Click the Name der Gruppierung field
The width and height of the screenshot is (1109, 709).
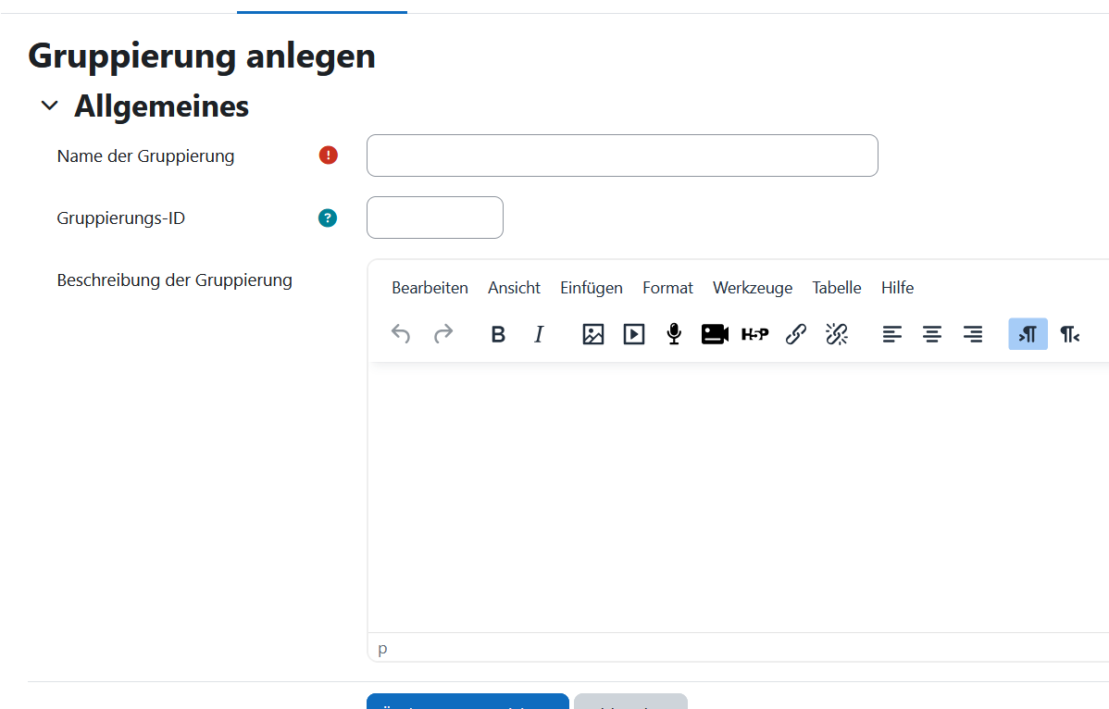622,155
